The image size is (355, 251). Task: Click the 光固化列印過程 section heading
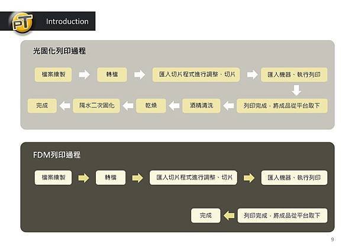[x=60, y=51]
